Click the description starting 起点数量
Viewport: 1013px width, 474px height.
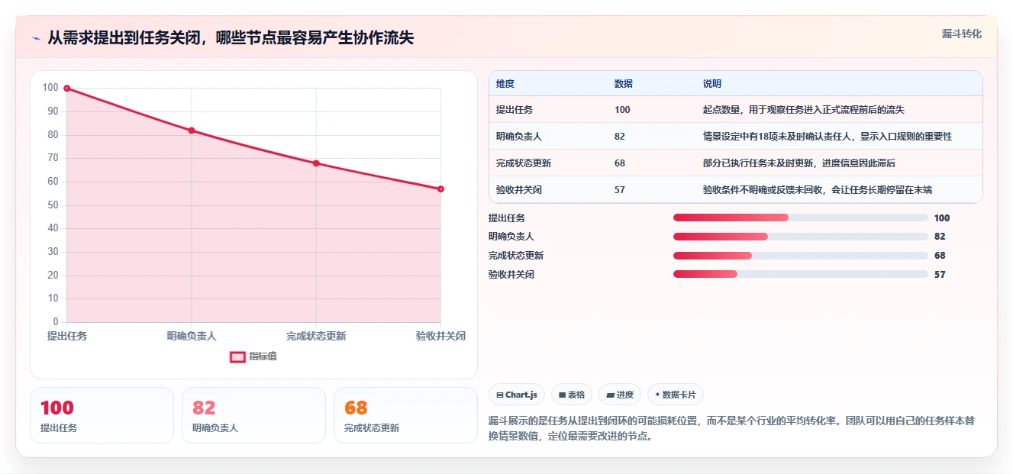[804, 110]
